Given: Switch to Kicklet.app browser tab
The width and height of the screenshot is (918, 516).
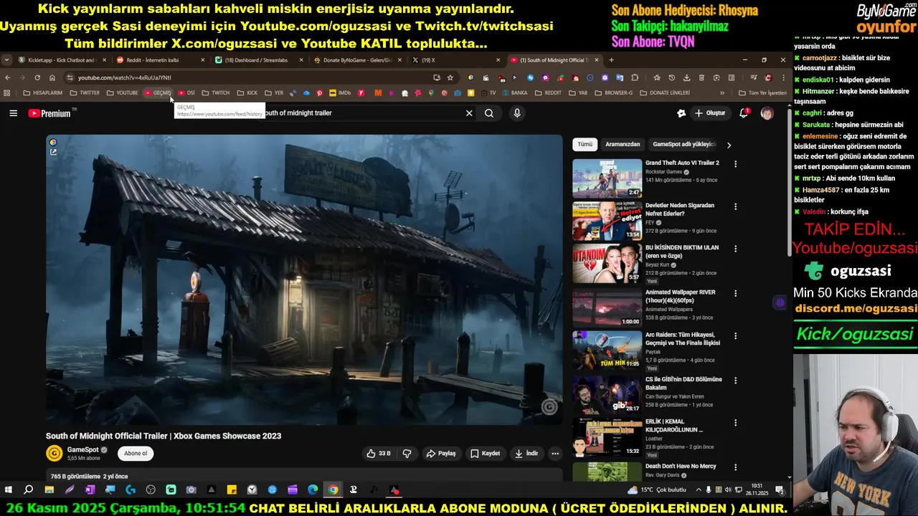Looking at the screenshot, I should (x=61, y=60).
